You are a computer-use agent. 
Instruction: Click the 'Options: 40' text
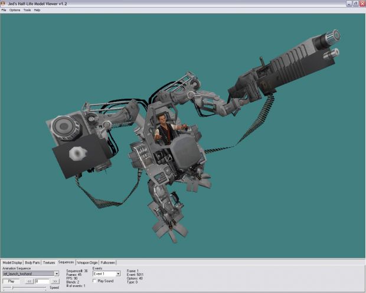(135, 278)
